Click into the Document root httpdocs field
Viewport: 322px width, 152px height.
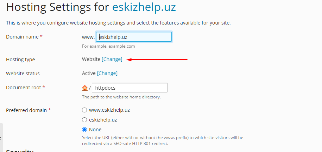(x=130, y=88)
